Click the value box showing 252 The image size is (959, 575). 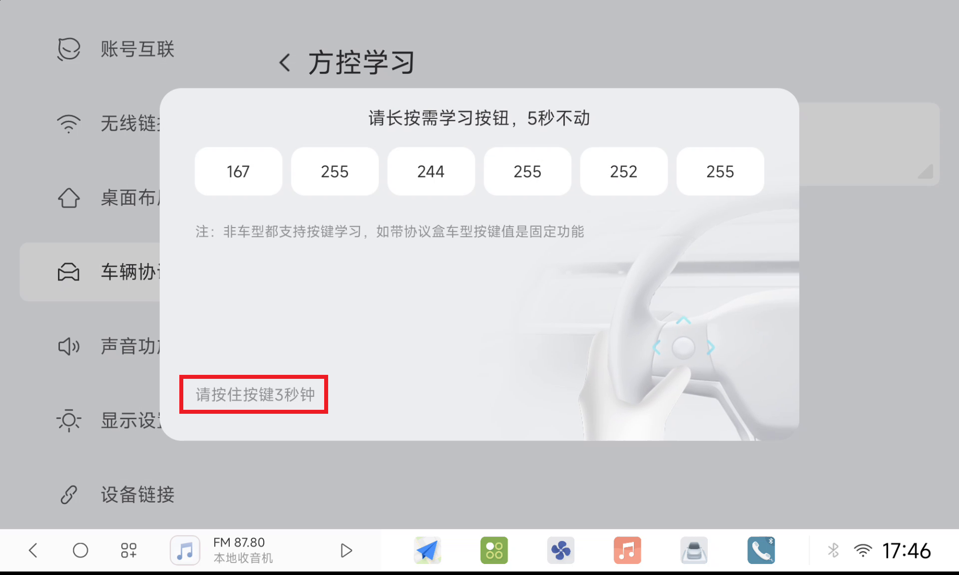coord(623,171)
